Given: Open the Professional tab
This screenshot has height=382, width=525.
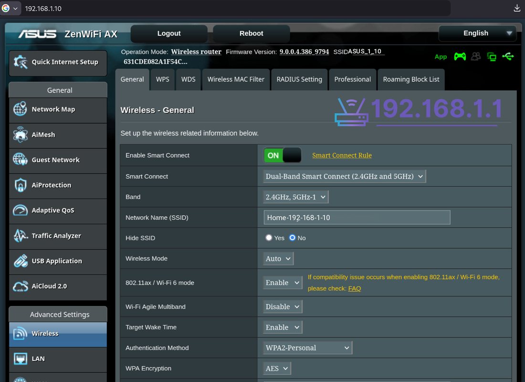Looking at the screenshot, I should click(353, 79).
